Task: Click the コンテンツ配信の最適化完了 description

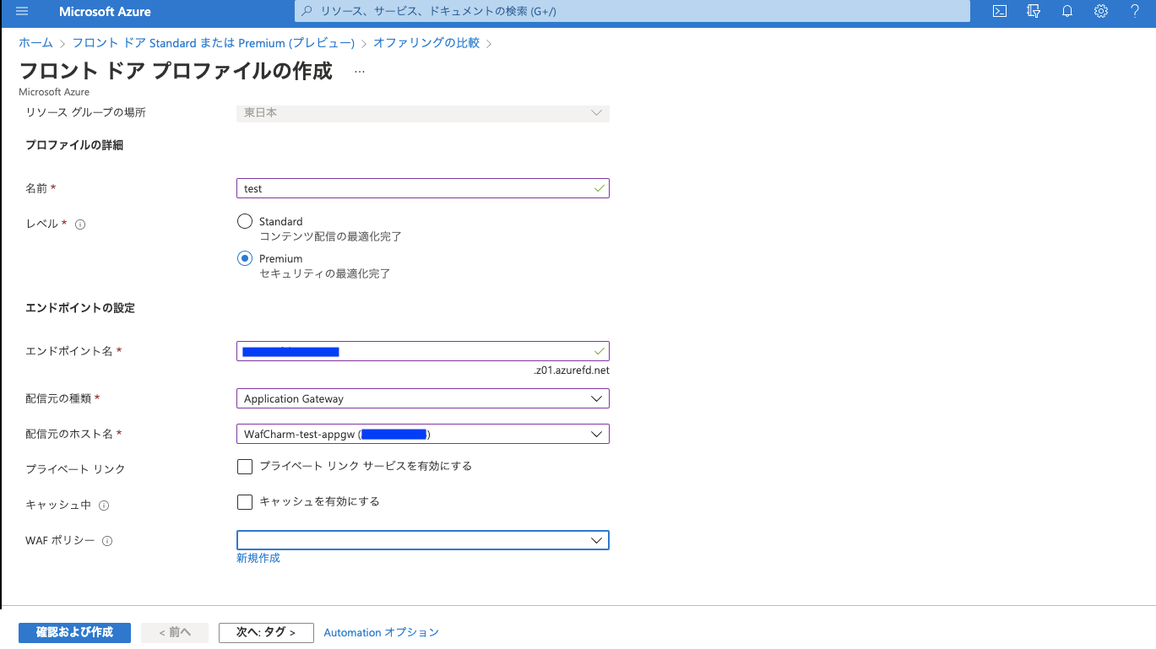Action: pos(330,236)
